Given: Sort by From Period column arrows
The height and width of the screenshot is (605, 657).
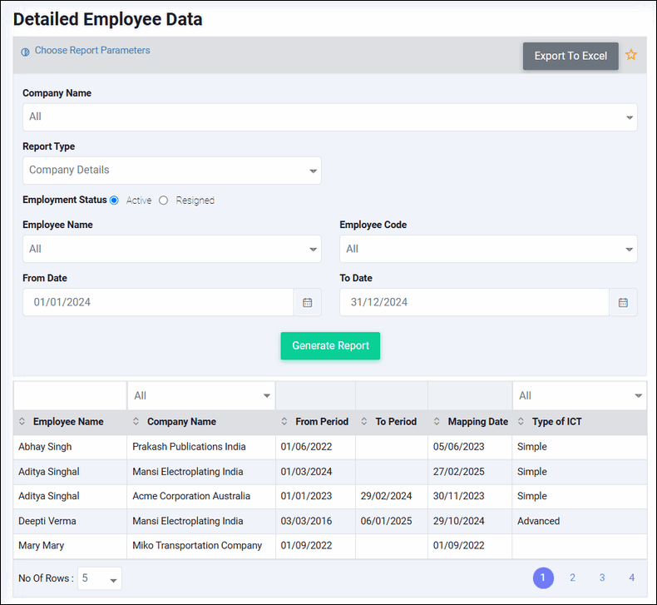Looking at the screenshot, I should [x=284, y=421].
